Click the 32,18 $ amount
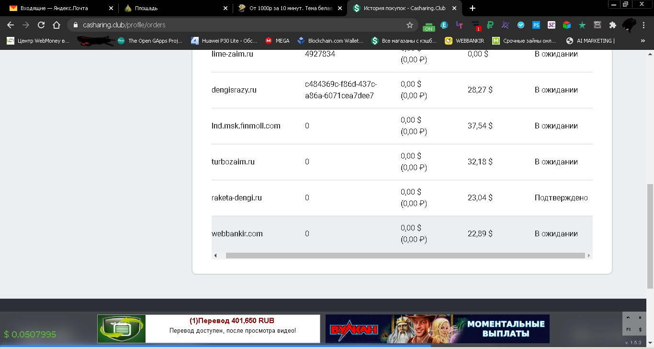654x349 pixels. (480, 162)
